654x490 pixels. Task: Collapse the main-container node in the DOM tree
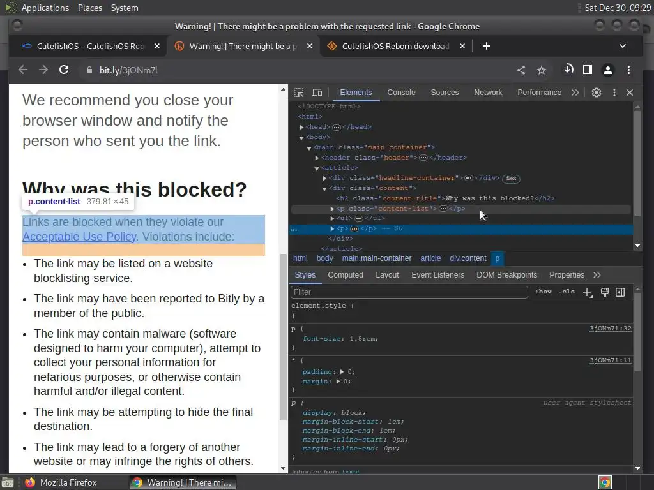pyautogui.click(x=309, y=148)
